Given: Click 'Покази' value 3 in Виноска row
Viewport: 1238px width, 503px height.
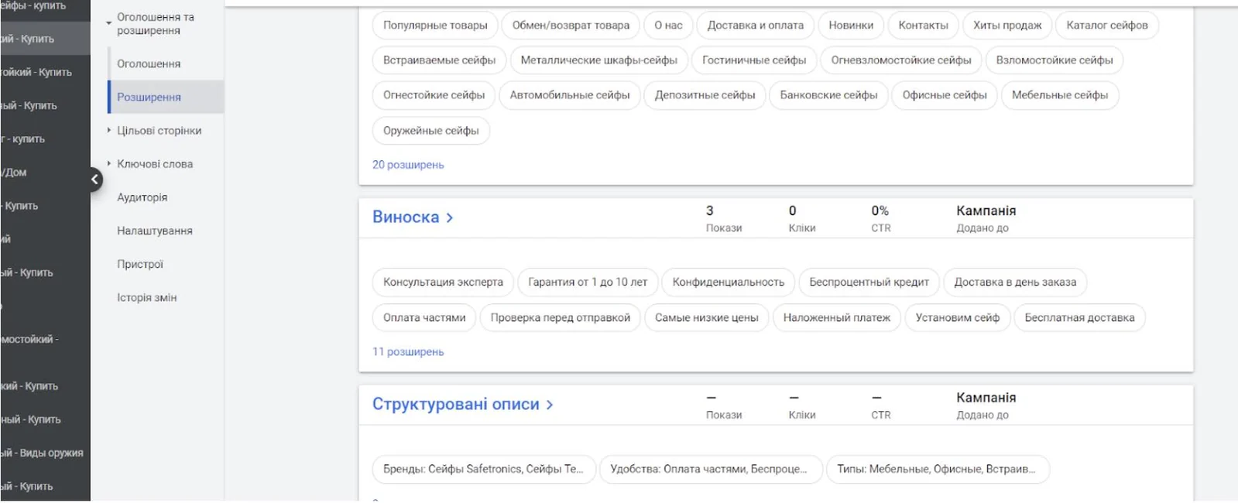Looking at the screenshot, I should (x=710, y=210).
